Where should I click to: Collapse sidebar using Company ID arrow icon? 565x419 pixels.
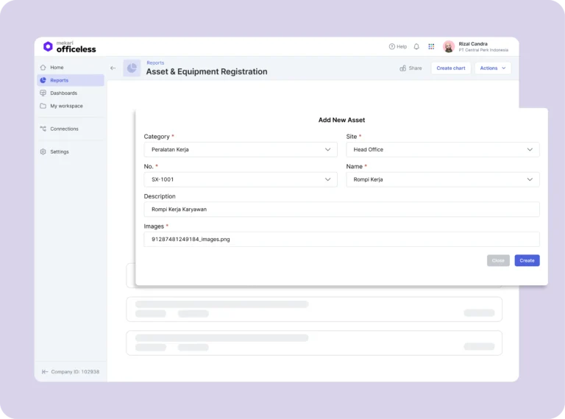point(45,372)
